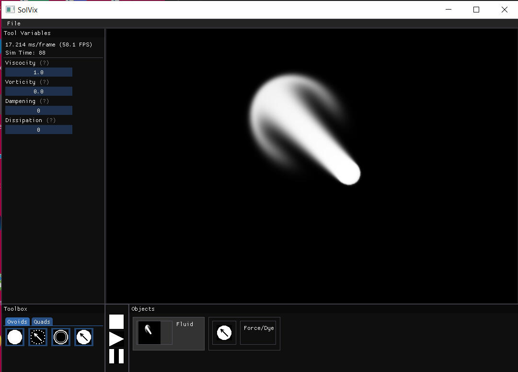Click the help marker next to Viscocity
Image resolution: width=518 pixels, height=372 pixels.
(45, 63)
